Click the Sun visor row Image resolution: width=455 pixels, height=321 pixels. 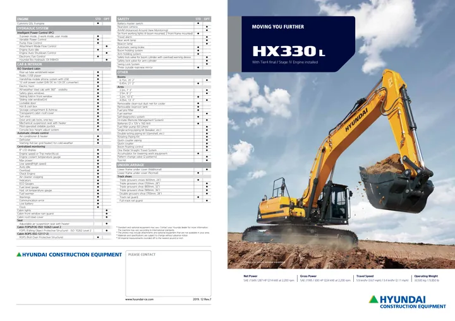[64, 117]
